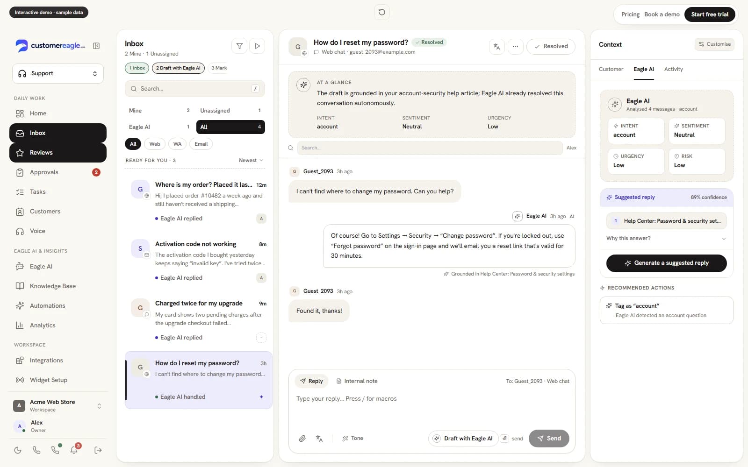Open 'Charged twice for my upgrade' conversation

(x=199, y=320)
